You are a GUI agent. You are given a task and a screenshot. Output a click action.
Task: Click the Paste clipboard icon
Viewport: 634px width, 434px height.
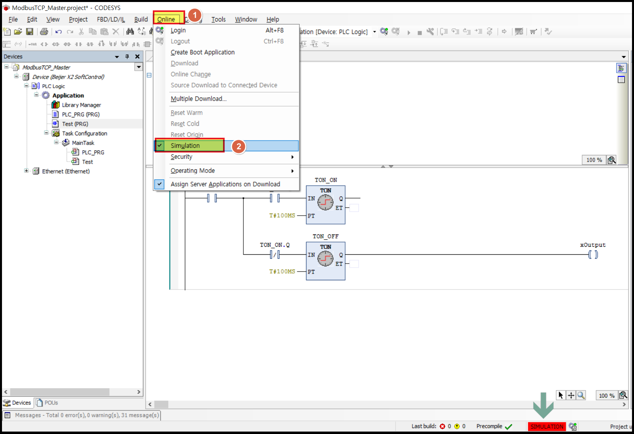[x=104, y=32]
